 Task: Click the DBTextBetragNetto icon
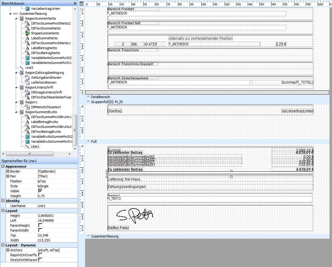[x=28, y=53]
